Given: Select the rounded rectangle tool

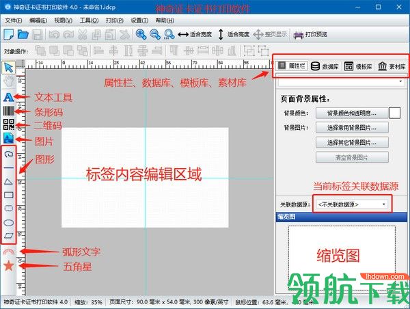Looking at the screenshot, I should [9, 209].
